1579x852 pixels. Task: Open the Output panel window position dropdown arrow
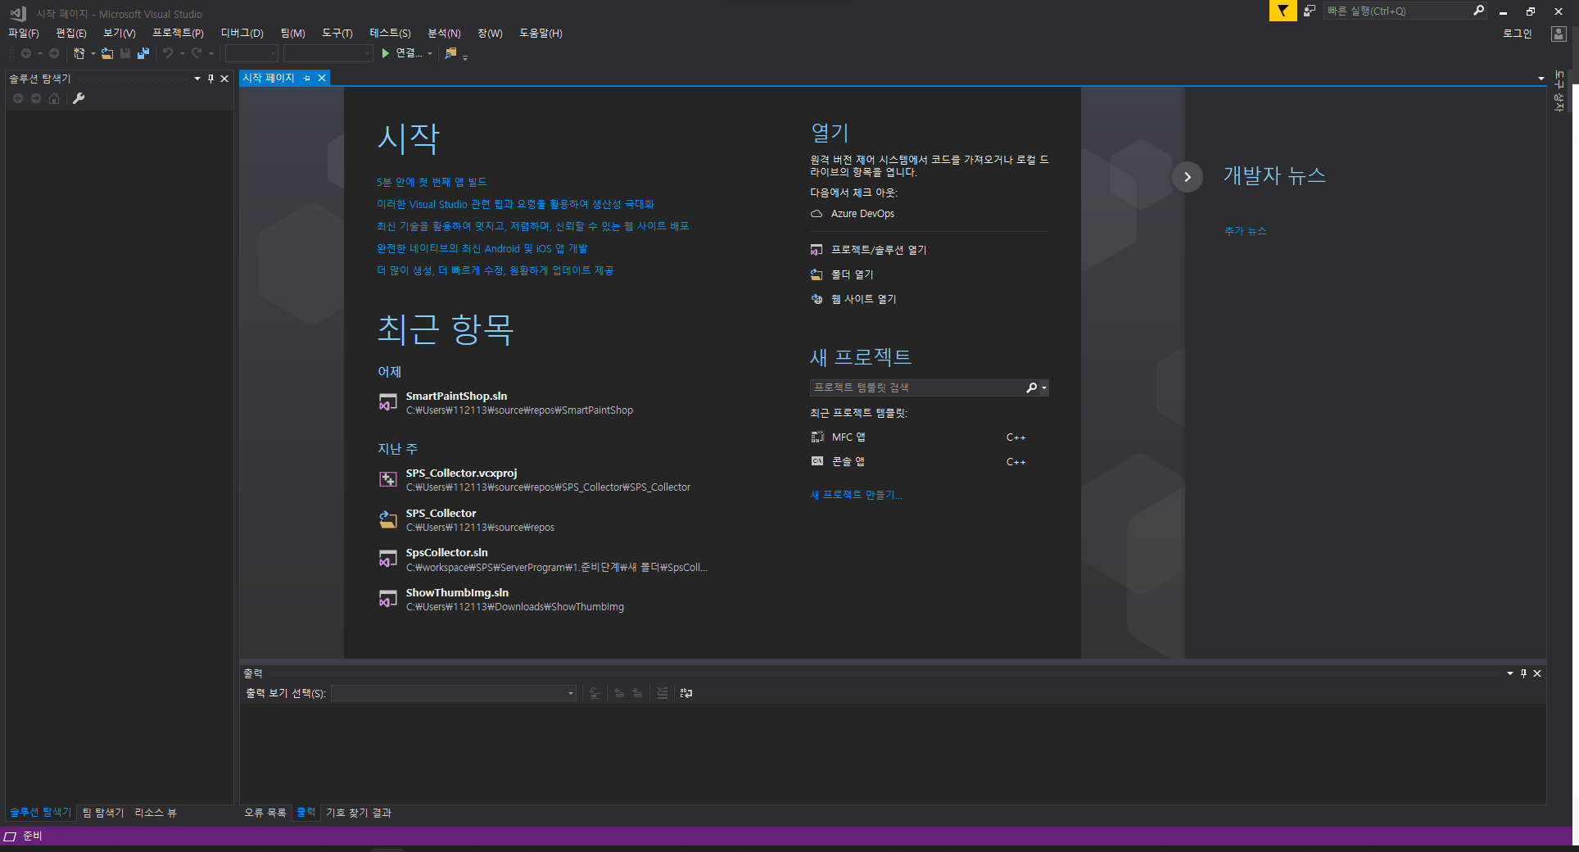1510,673
